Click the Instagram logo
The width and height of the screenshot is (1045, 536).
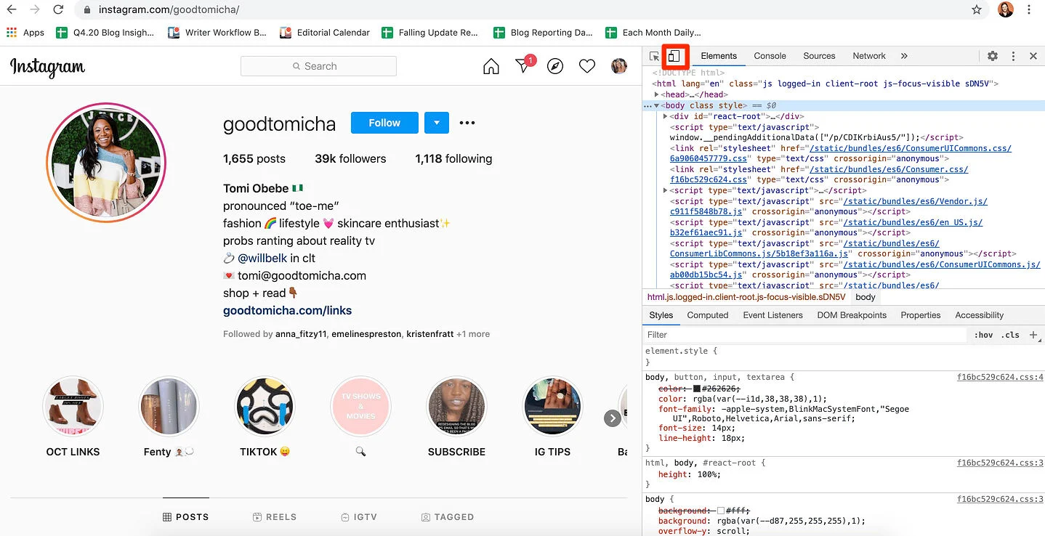(47, 67)
